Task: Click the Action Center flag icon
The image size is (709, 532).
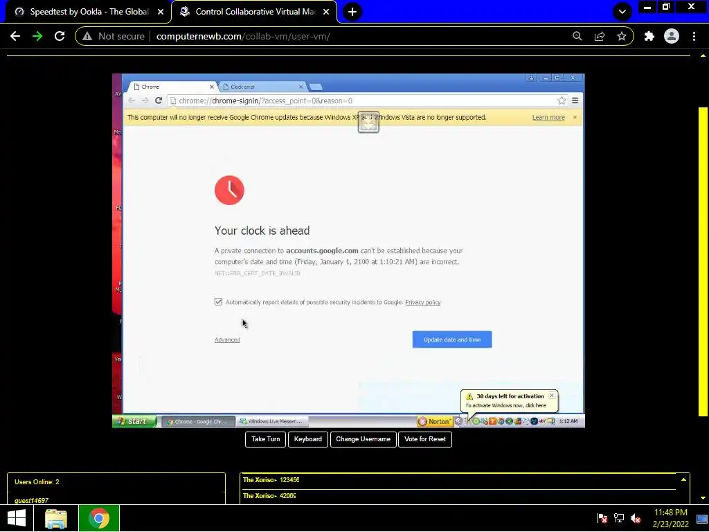Action: (x=602, y=518)
